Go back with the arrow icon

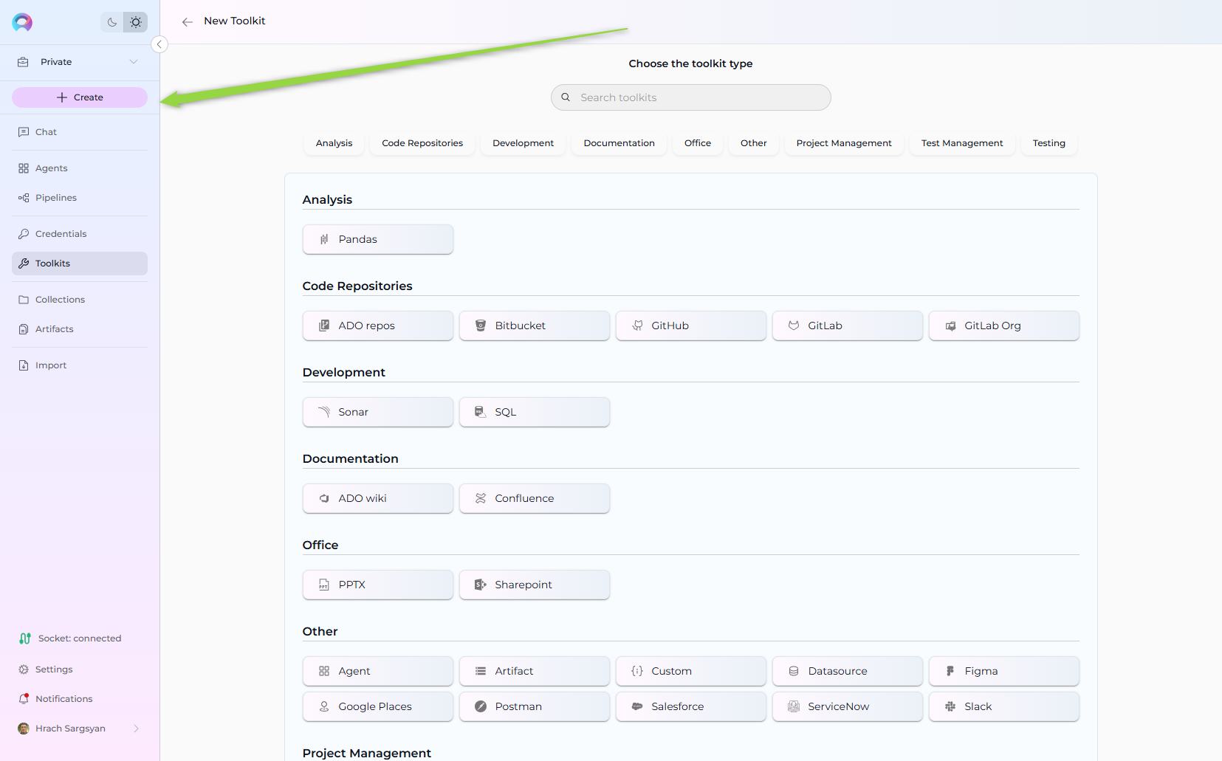click(188, 21)
